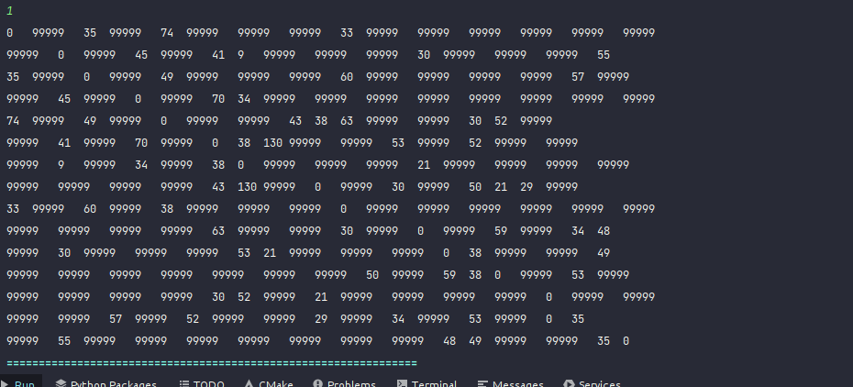The height and width of the screenshot is (387, 853).
Task: Click 55 in the row ending "35 0"
Action: [64, 341]
